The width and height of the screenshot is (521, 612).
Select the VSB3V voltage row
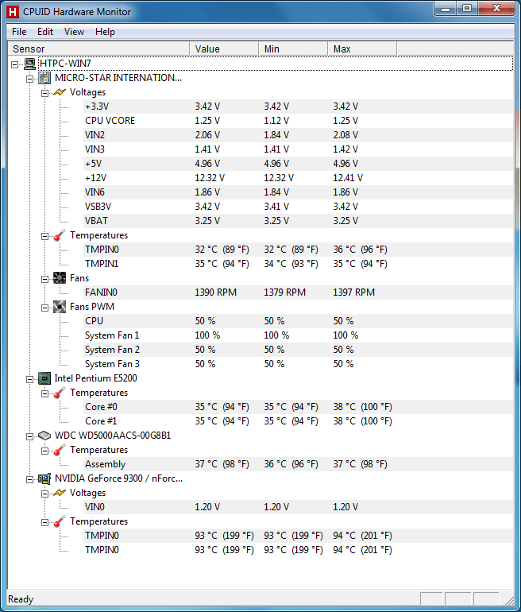[x=299, y=207]
